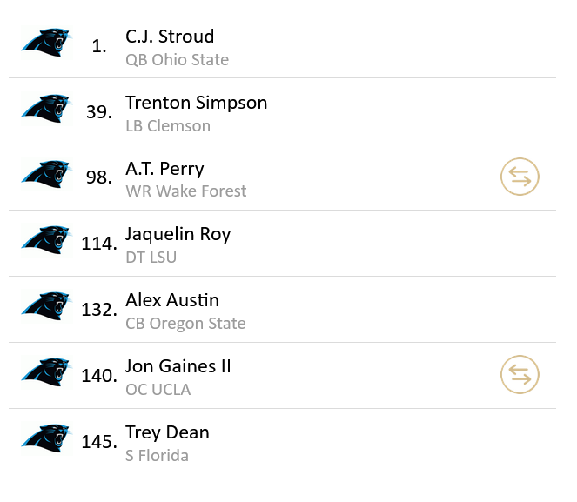Click Panthers logo beside Jaquelin Roy
Viewport: 577px width, 502px height.
(45, 240)
